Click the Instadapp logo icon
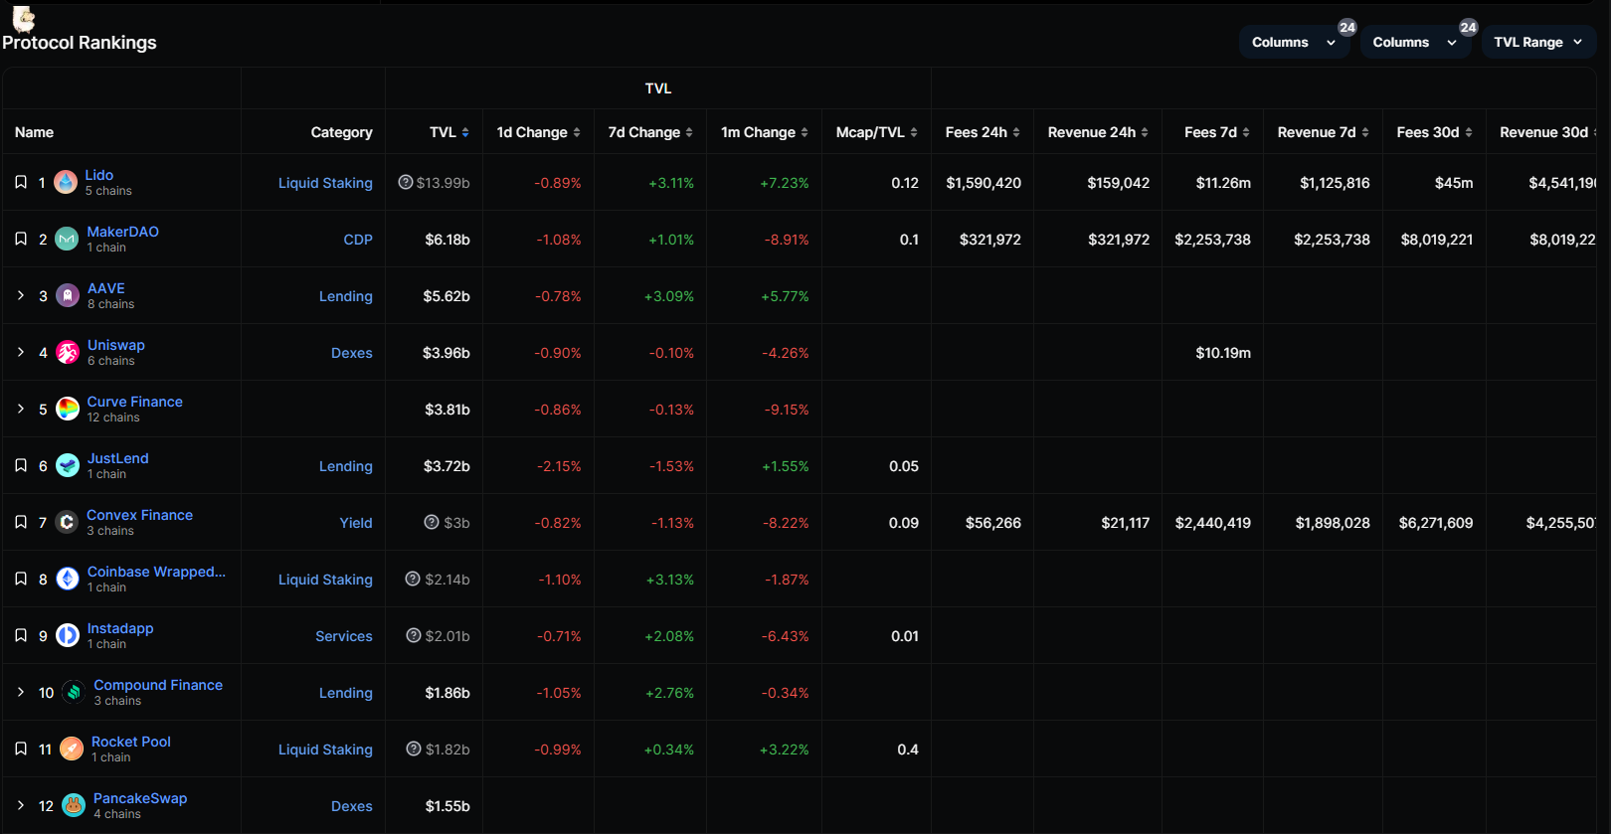The height and width of the screenshot is (834, 1611). [x=68, y=635]
